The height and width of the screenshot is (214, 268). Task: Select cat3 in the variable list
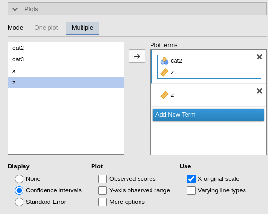click(66, 59)
